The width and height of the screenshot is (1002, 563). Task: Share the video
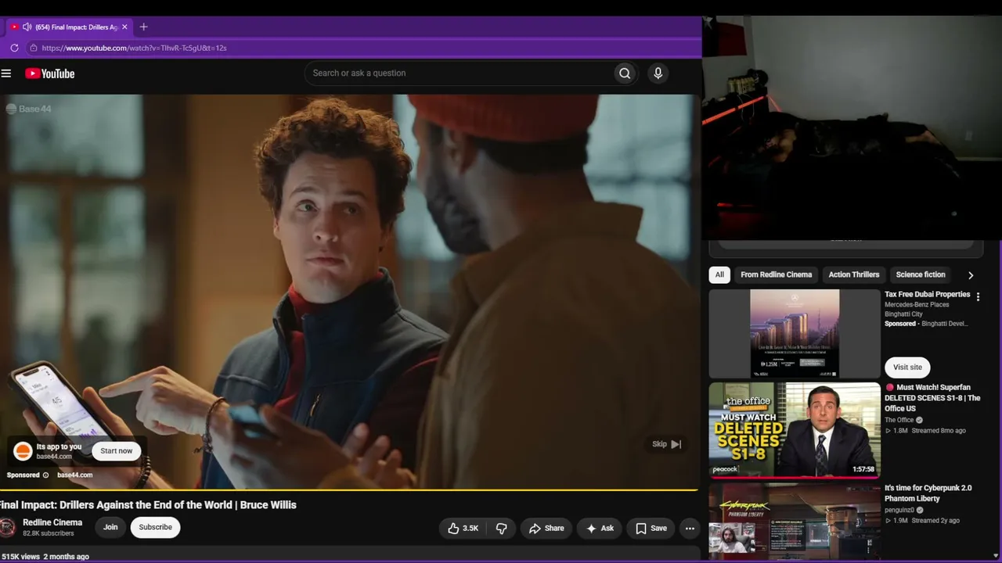[546, 529]
